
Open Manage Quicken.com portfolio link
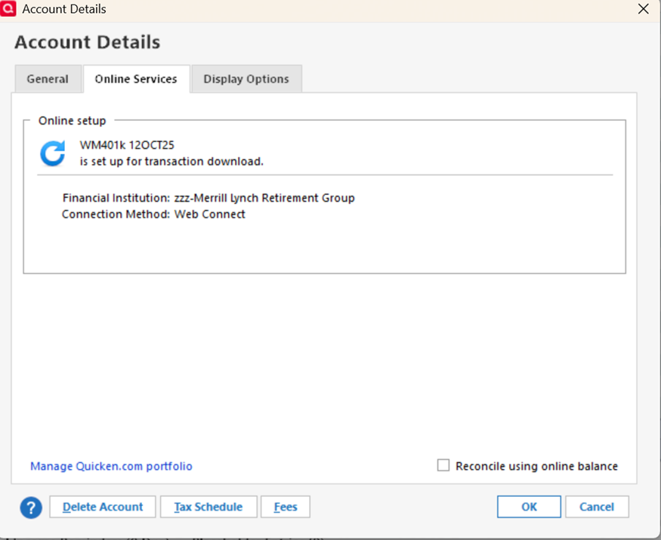point(111,466)
